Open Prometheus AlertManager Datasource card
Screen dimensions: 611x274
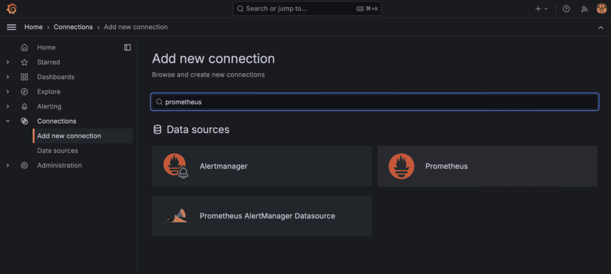click(x=262, y=215)
